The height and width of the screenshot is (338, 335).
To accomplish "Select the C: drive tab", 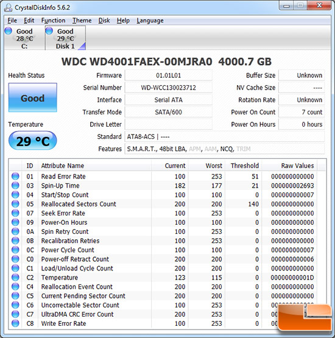I will point(24,38).
